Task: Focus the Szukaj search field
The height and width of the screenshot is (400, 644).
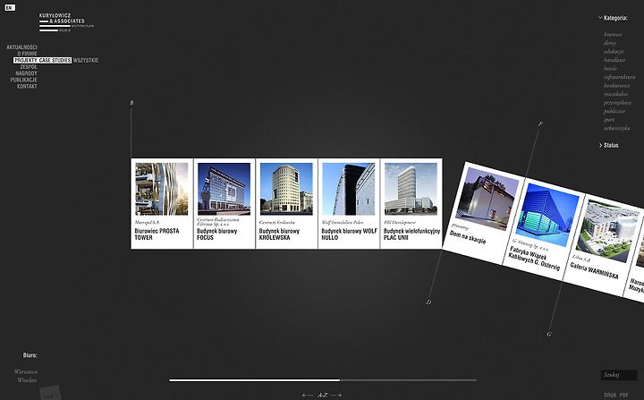Action: [x=619, y=375]
